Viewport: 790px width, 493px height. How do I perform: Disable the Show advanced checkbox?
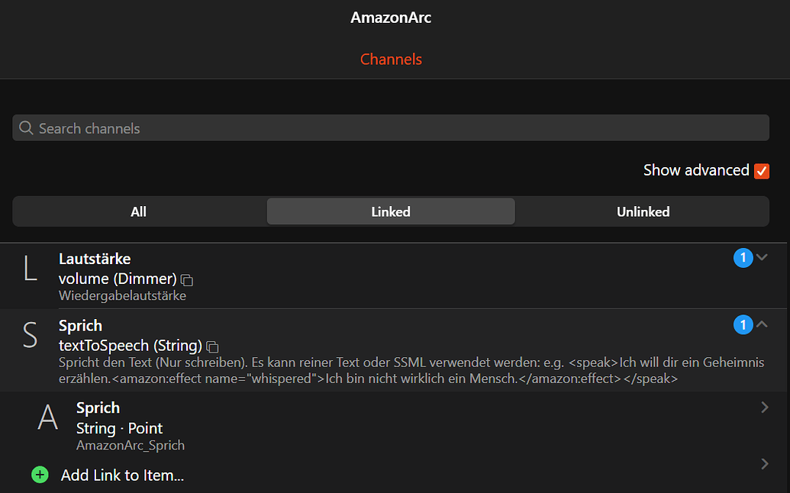point(761,171)
